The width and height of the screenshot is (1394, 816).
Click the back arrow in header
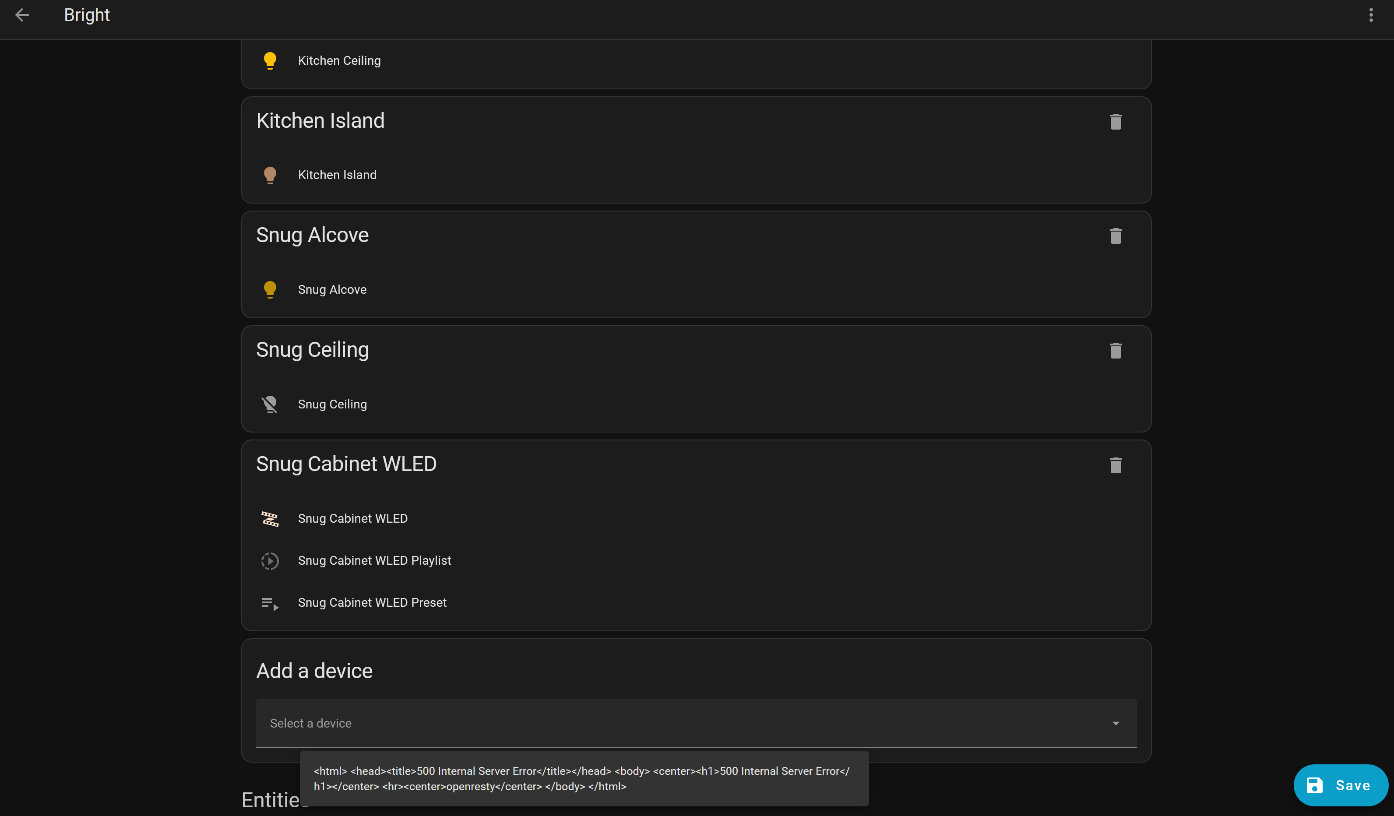pos(22,15)
